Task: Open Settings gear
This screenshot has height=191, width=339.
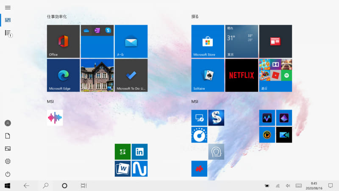Action: coord(8,161)
